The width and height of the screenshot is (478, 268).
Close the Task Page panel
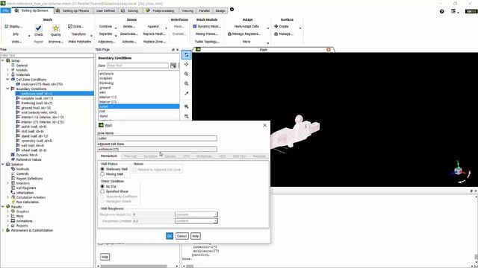tap(178, 50)
